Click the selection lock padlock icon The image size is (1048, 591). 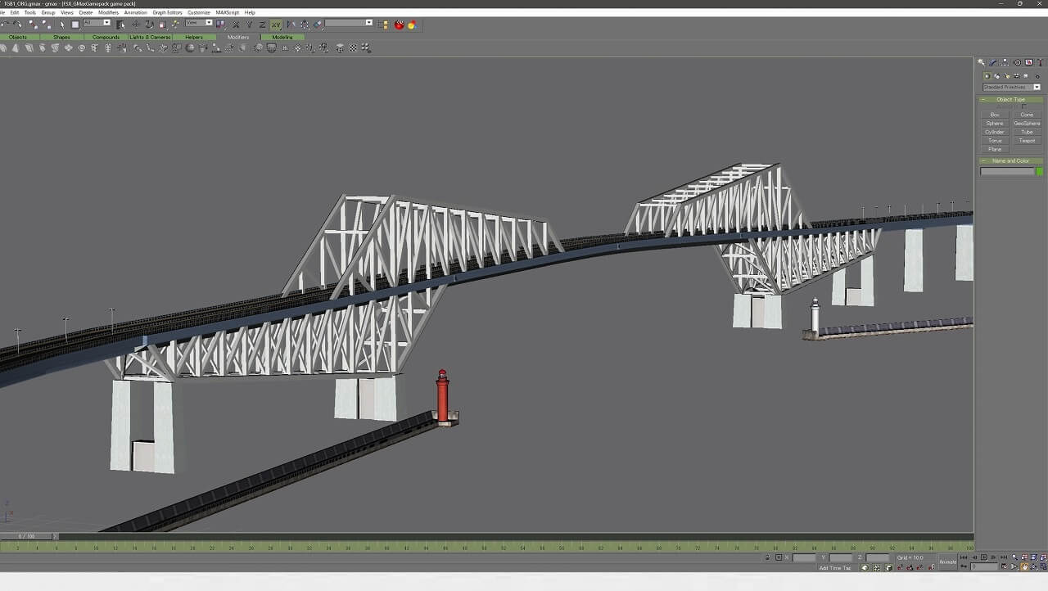(x=767, y=557)
